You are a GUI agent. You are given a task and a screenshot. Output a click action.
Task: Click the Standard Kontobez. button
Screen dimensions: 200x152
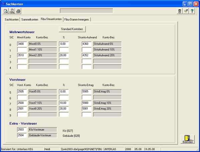point(72,29)
